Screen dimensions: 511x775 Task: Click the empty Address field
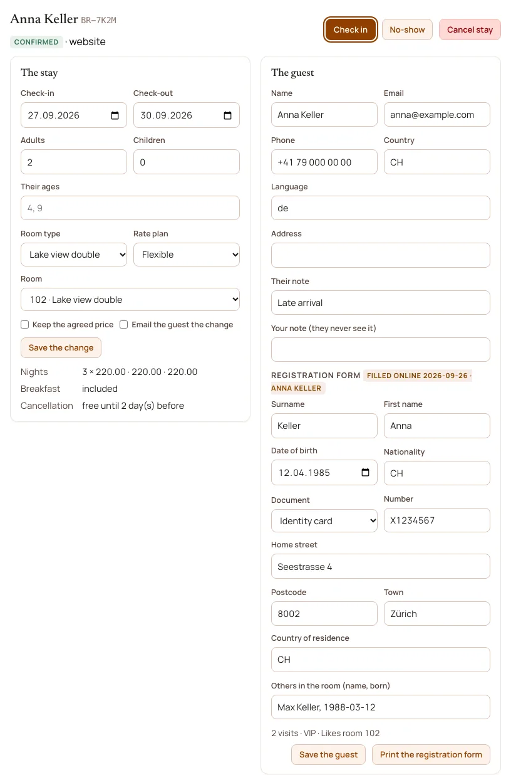tap(381, 255)
